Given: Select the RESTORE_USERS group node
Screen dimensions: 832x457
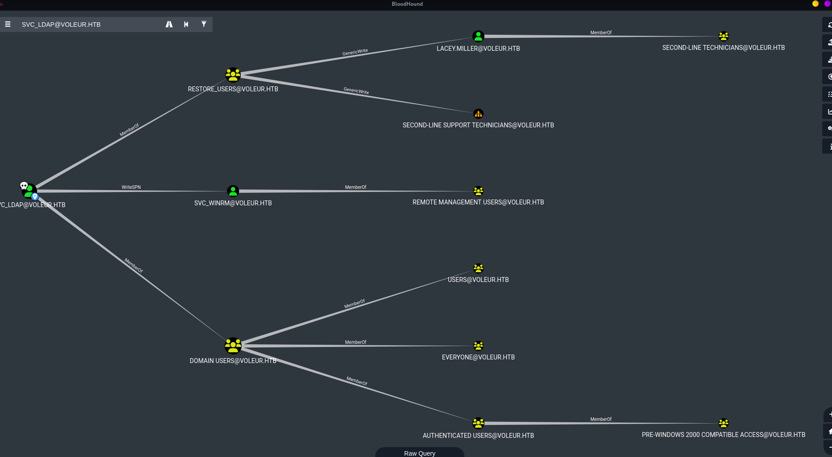Looking at the screenshot, I should [x=233, y=75].
